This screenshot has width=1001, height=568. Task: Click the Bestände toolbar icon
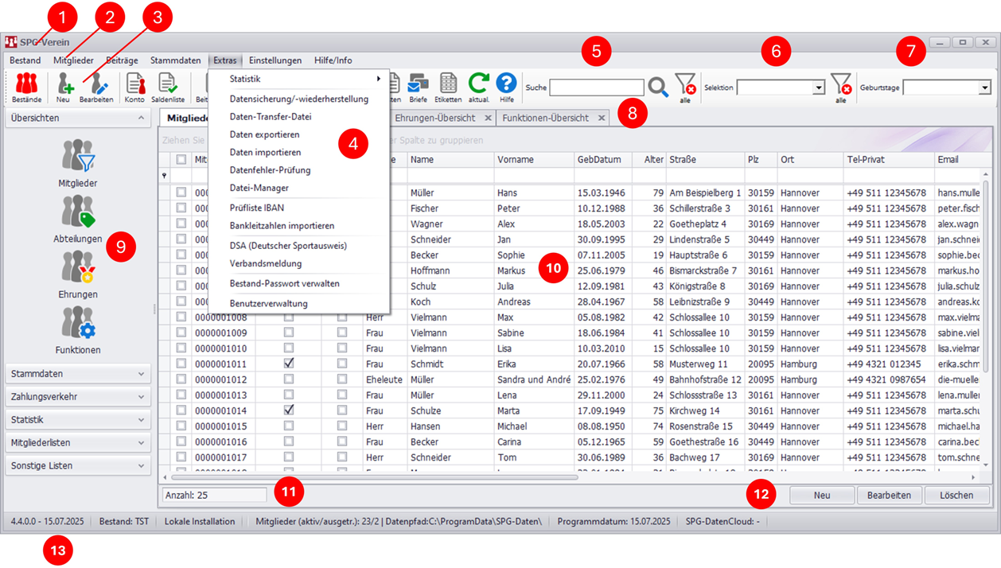click(26, 87)
